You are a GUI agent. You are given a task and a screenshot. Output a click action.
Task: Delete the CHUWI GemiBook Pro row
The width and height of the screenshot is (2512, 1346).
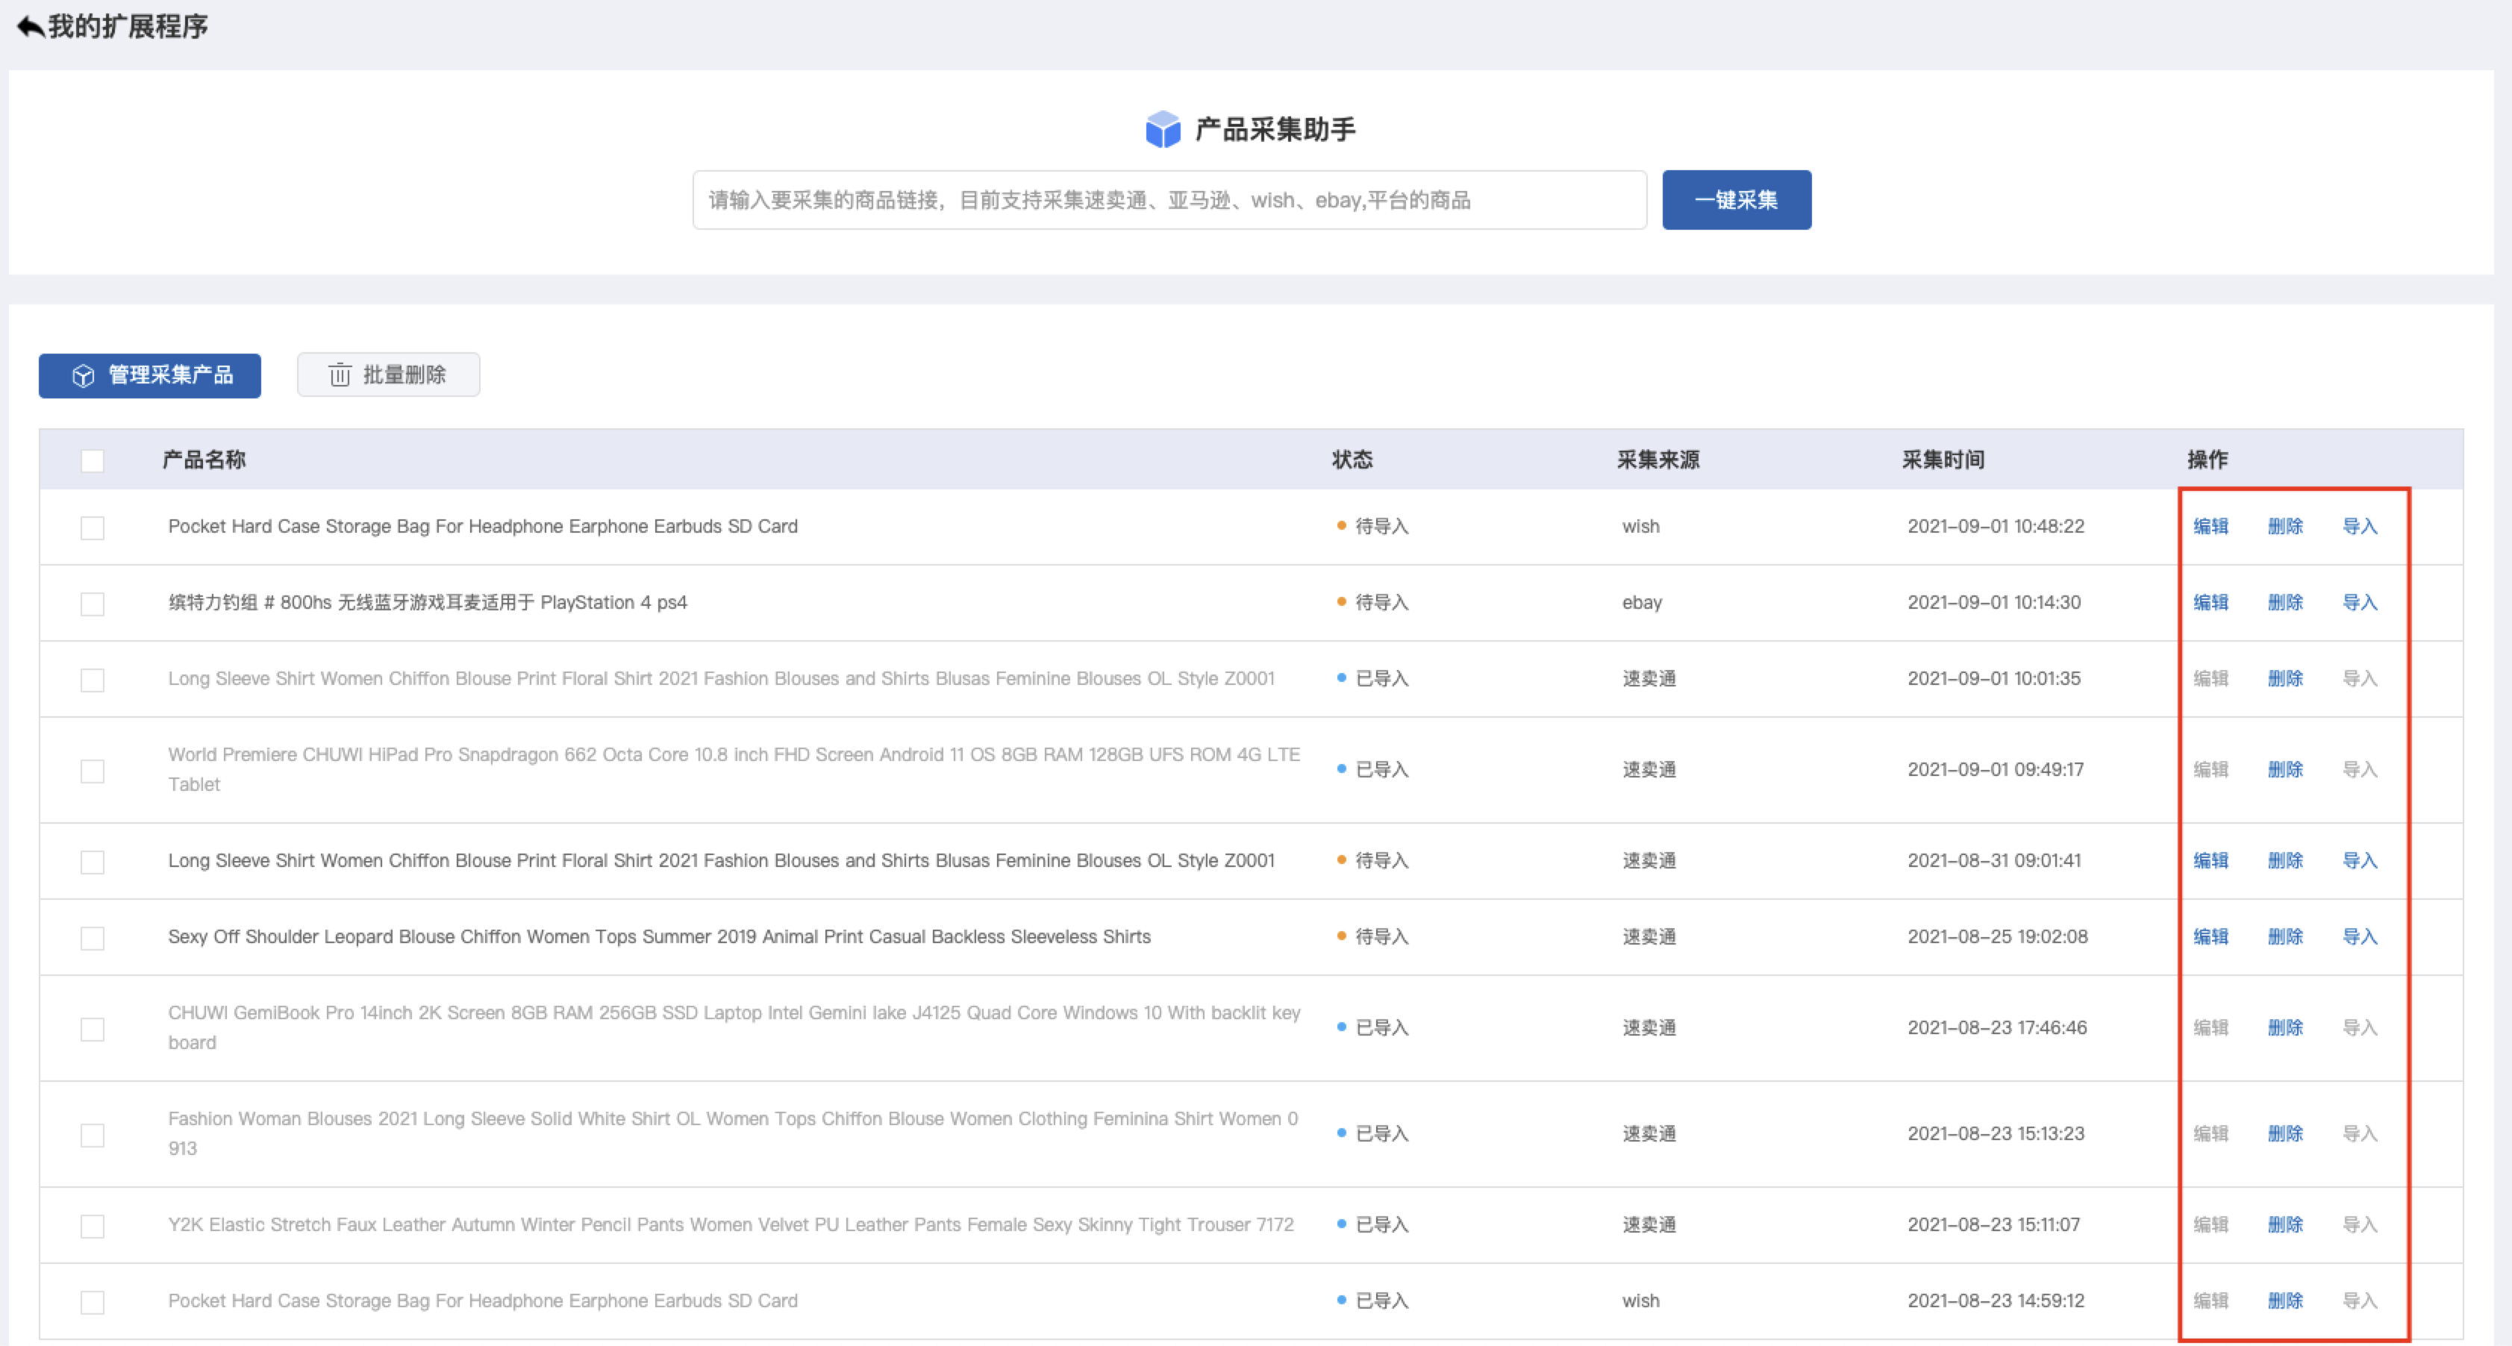coord(2285,1027)
